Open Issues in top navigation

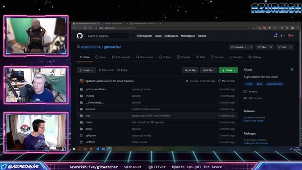158,36
